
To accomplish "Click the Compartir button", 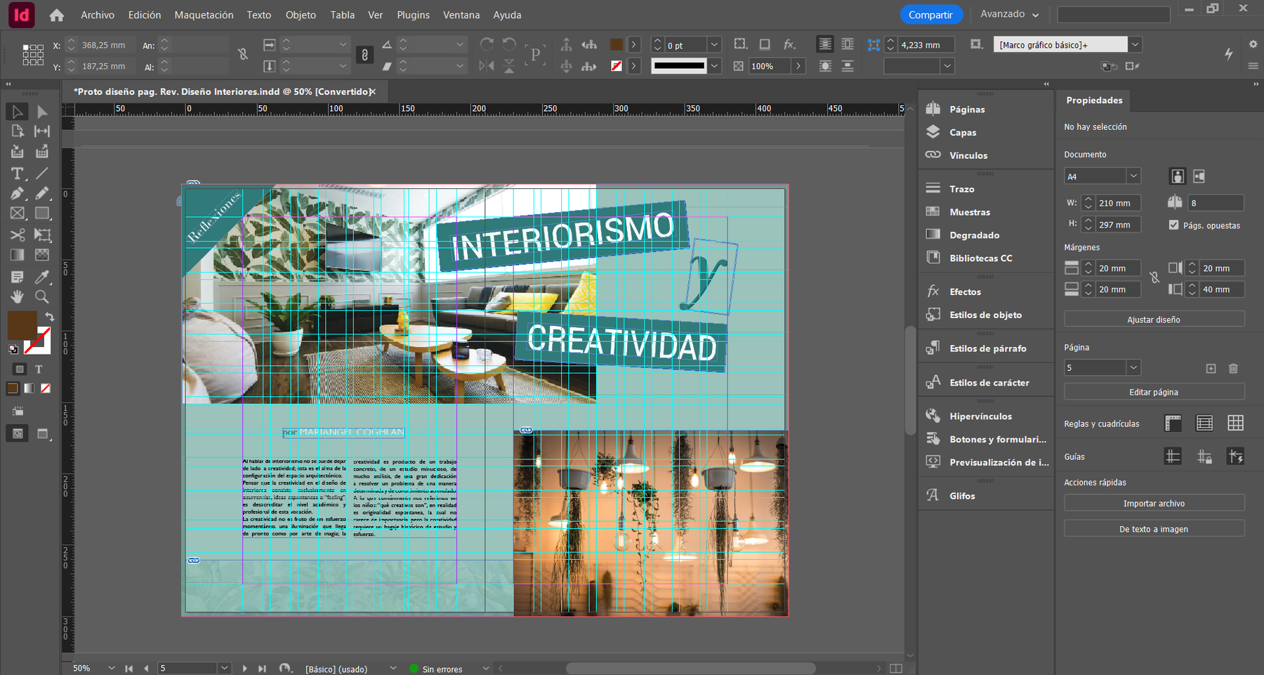I will pos(930,15).
